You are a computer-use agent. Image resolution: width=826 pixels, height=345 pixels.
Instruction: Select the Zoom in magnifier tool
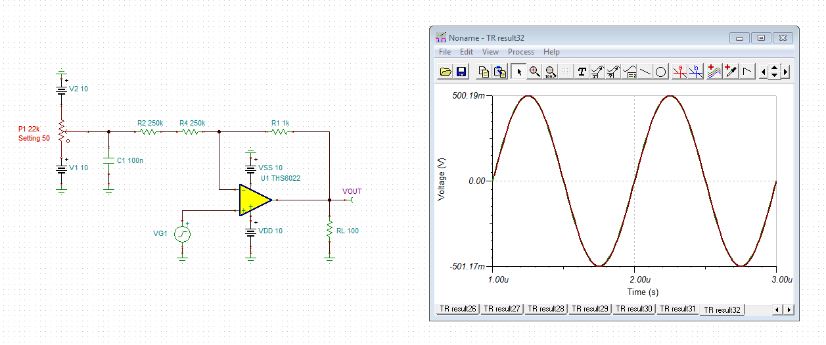click(x=535, y=72)
